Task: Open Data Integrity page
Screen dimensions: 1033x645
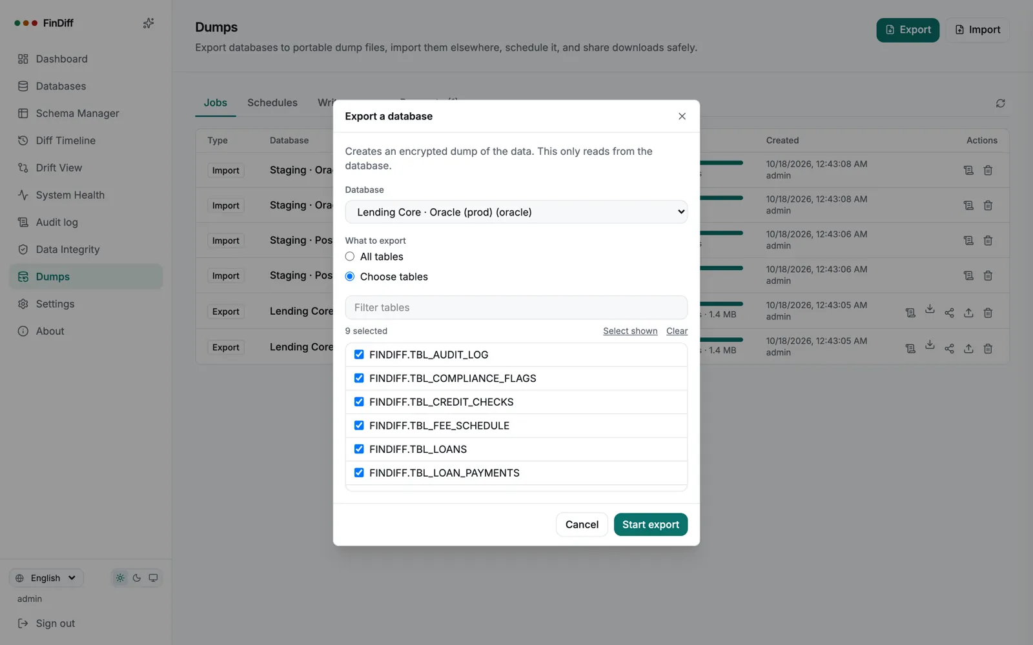Action: tap(86, 250)
